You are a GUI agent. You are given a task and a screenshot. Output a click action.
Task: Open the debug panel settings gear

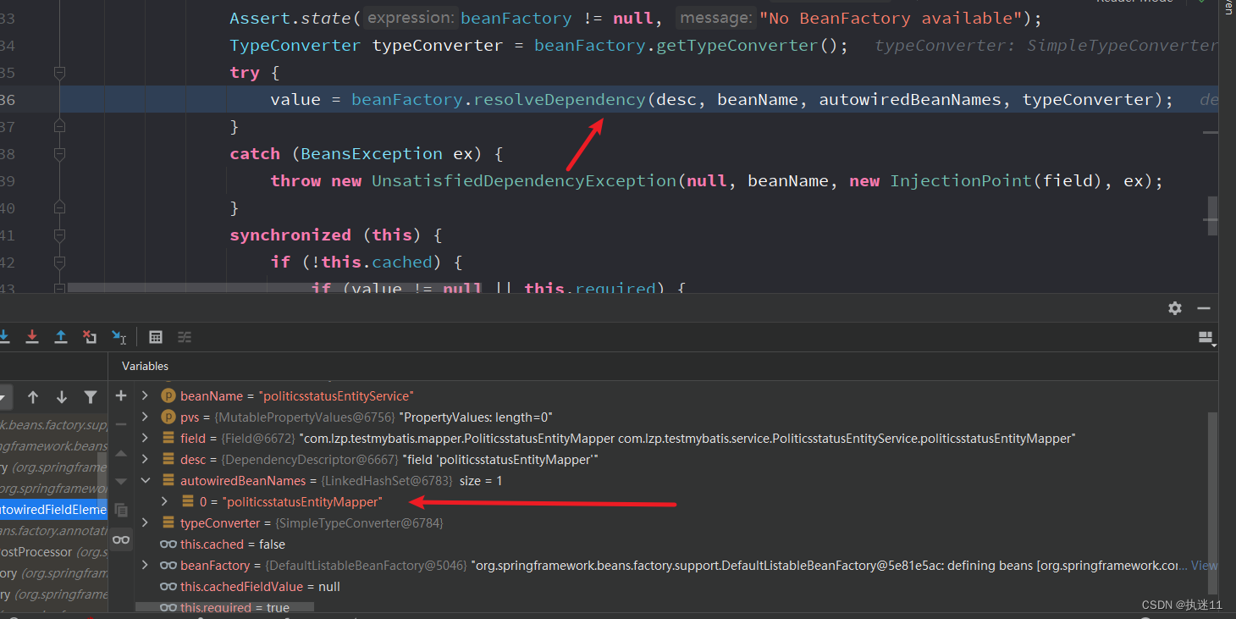(1175, 308)
